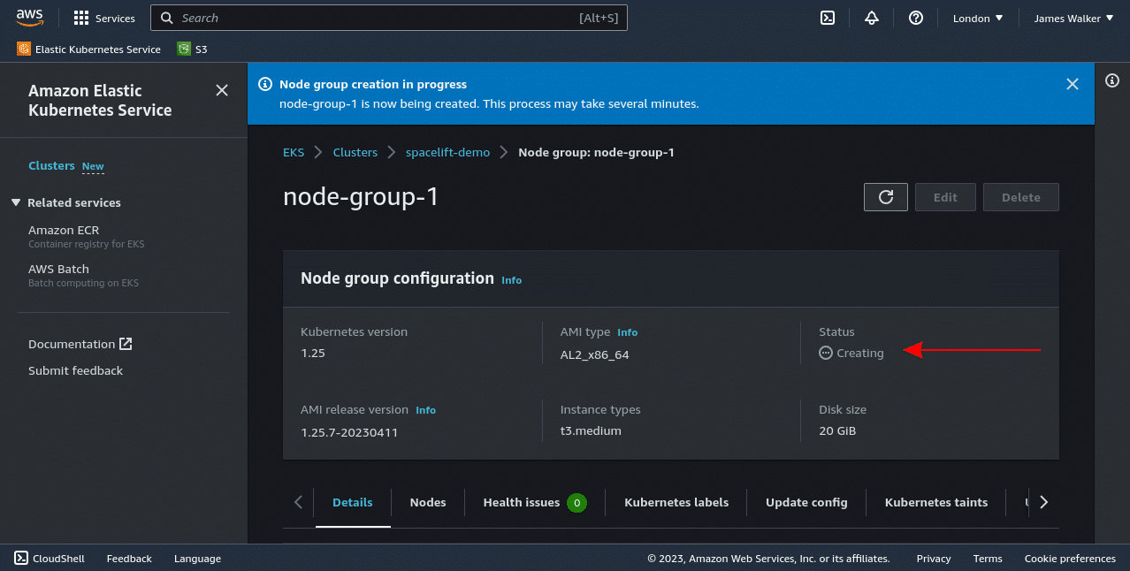Open Info next to AMI type
Screen dimensions: 1130x571
[x=627, y=332]
